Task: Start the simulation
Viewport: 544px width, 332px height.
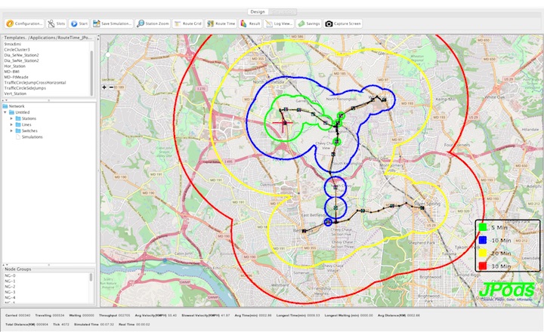Action: (79, 23)
